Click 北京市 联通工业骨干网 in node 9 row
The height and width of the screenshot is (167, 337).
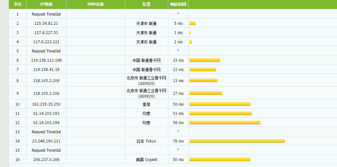tap(146, 91)
